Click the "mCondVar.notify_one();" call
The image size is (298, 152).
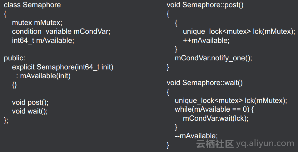(213, 58)
